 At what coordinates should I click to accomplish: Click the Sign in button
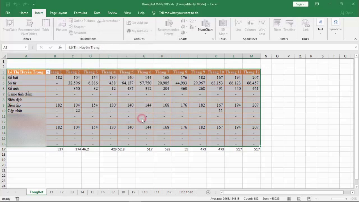(300, 4)
